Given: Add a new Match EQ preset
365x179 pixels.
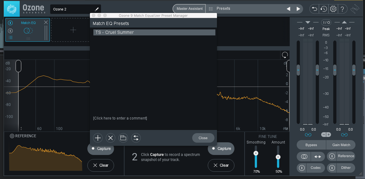Looking at the screenshot, I should coord(98,138).
